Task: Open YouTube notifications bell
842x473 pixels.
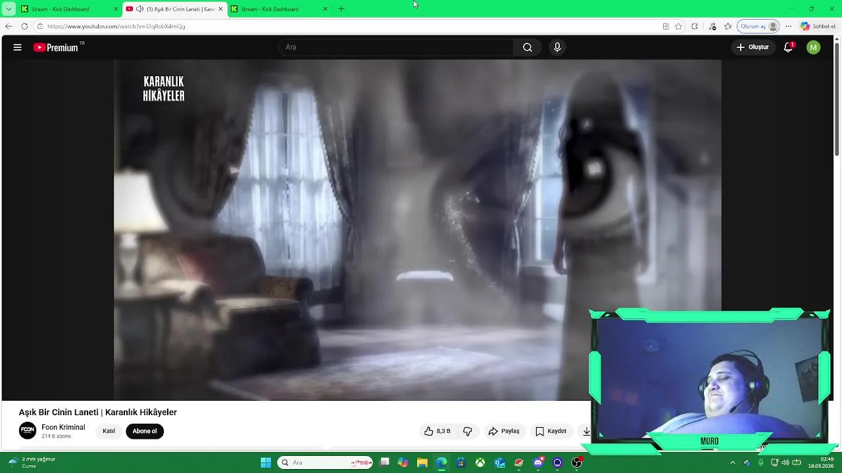Action: 788,47
